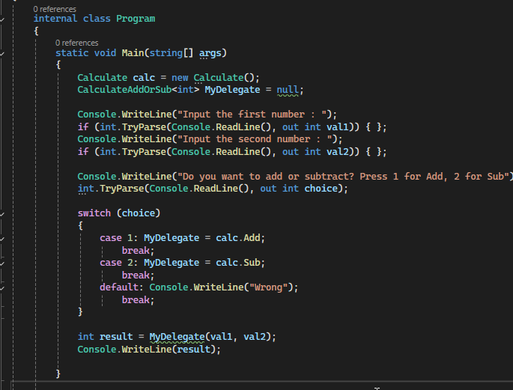Open the references link above Main method
The width and height of the screenshot is (513, 390).
(x=77, y=43)
